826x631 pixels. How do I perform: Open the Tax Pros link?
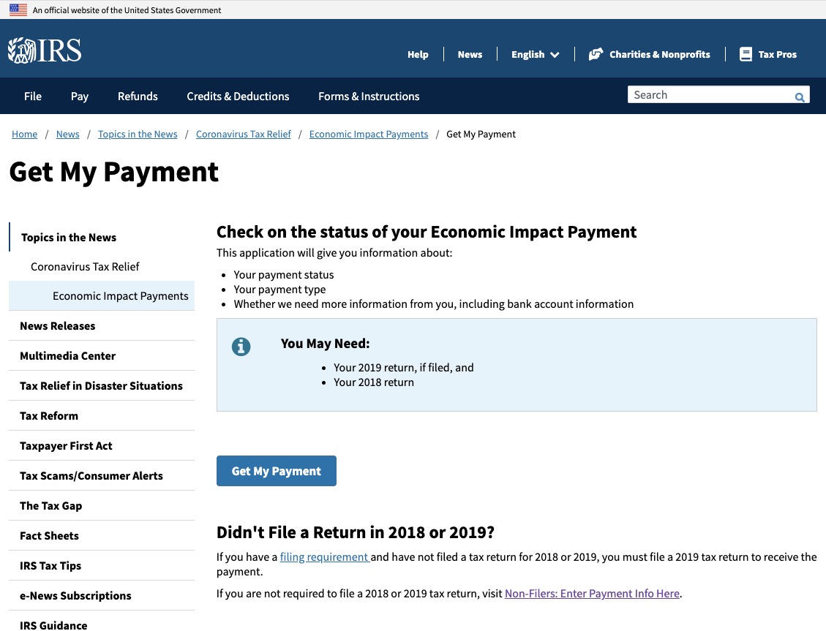(x=777, y=54)
